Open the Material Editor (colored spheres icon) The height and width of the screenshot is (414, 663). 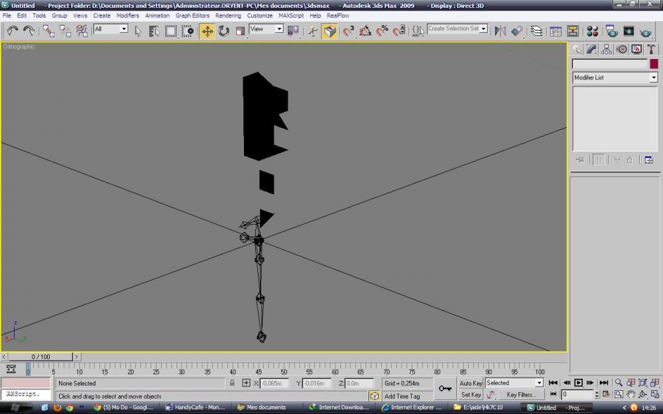point(592,31)
